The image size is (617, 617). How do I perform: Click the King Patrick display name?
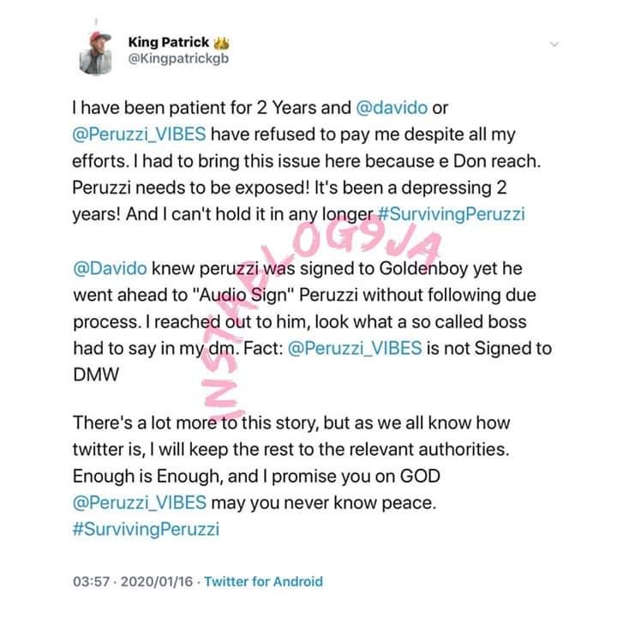[169, 42]
